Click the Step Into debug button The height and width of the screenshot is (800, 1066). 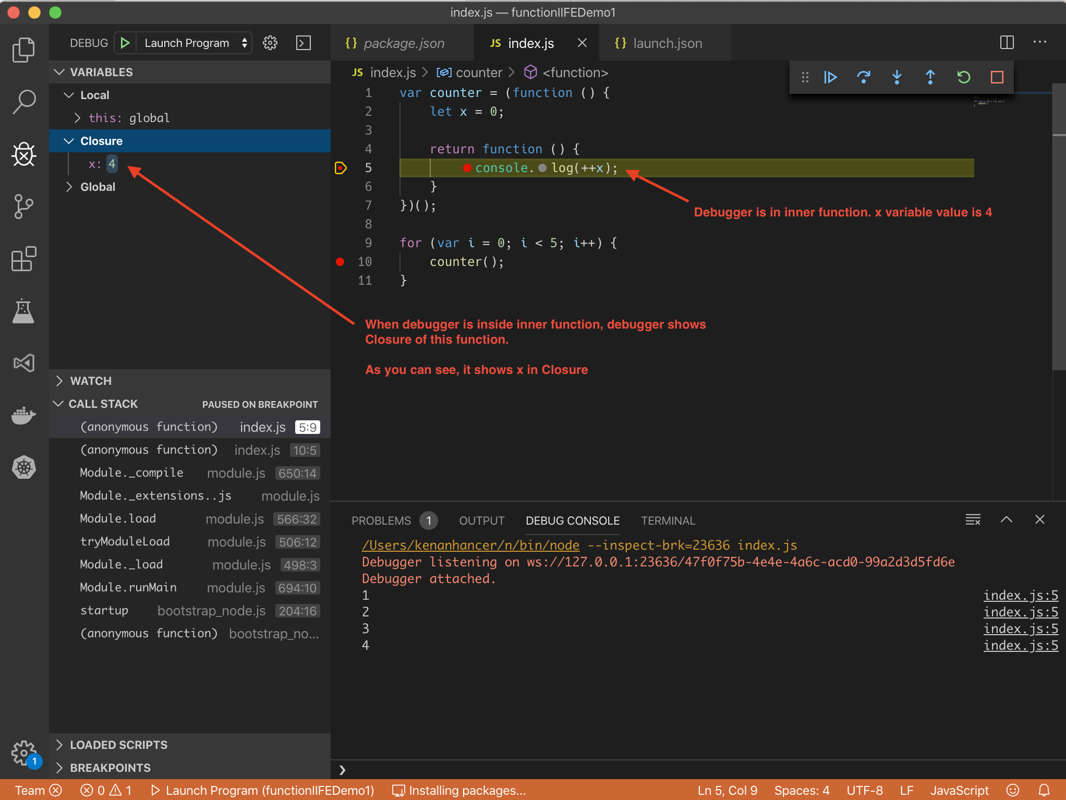(x=897, y=77)
